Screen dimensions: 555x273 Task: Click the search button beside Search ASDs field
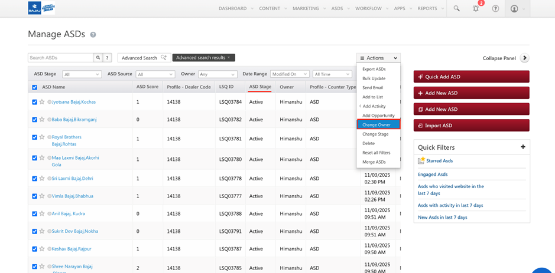tap(98, 58)
